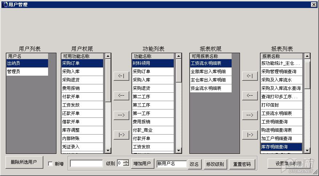Click the report list scrollbar thumb
Viewport: 319px width, 176px height.
tap(307, 75)
